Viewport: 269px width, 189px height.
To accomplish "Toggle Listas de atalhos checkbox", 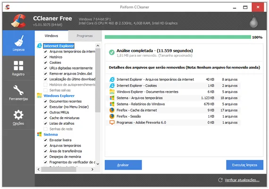I will (45, 123).
